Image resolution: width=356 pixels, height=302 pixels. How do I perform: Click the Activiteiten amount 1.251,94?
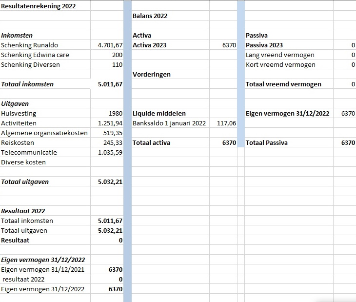pyautogui.click(x=110, y=123)
